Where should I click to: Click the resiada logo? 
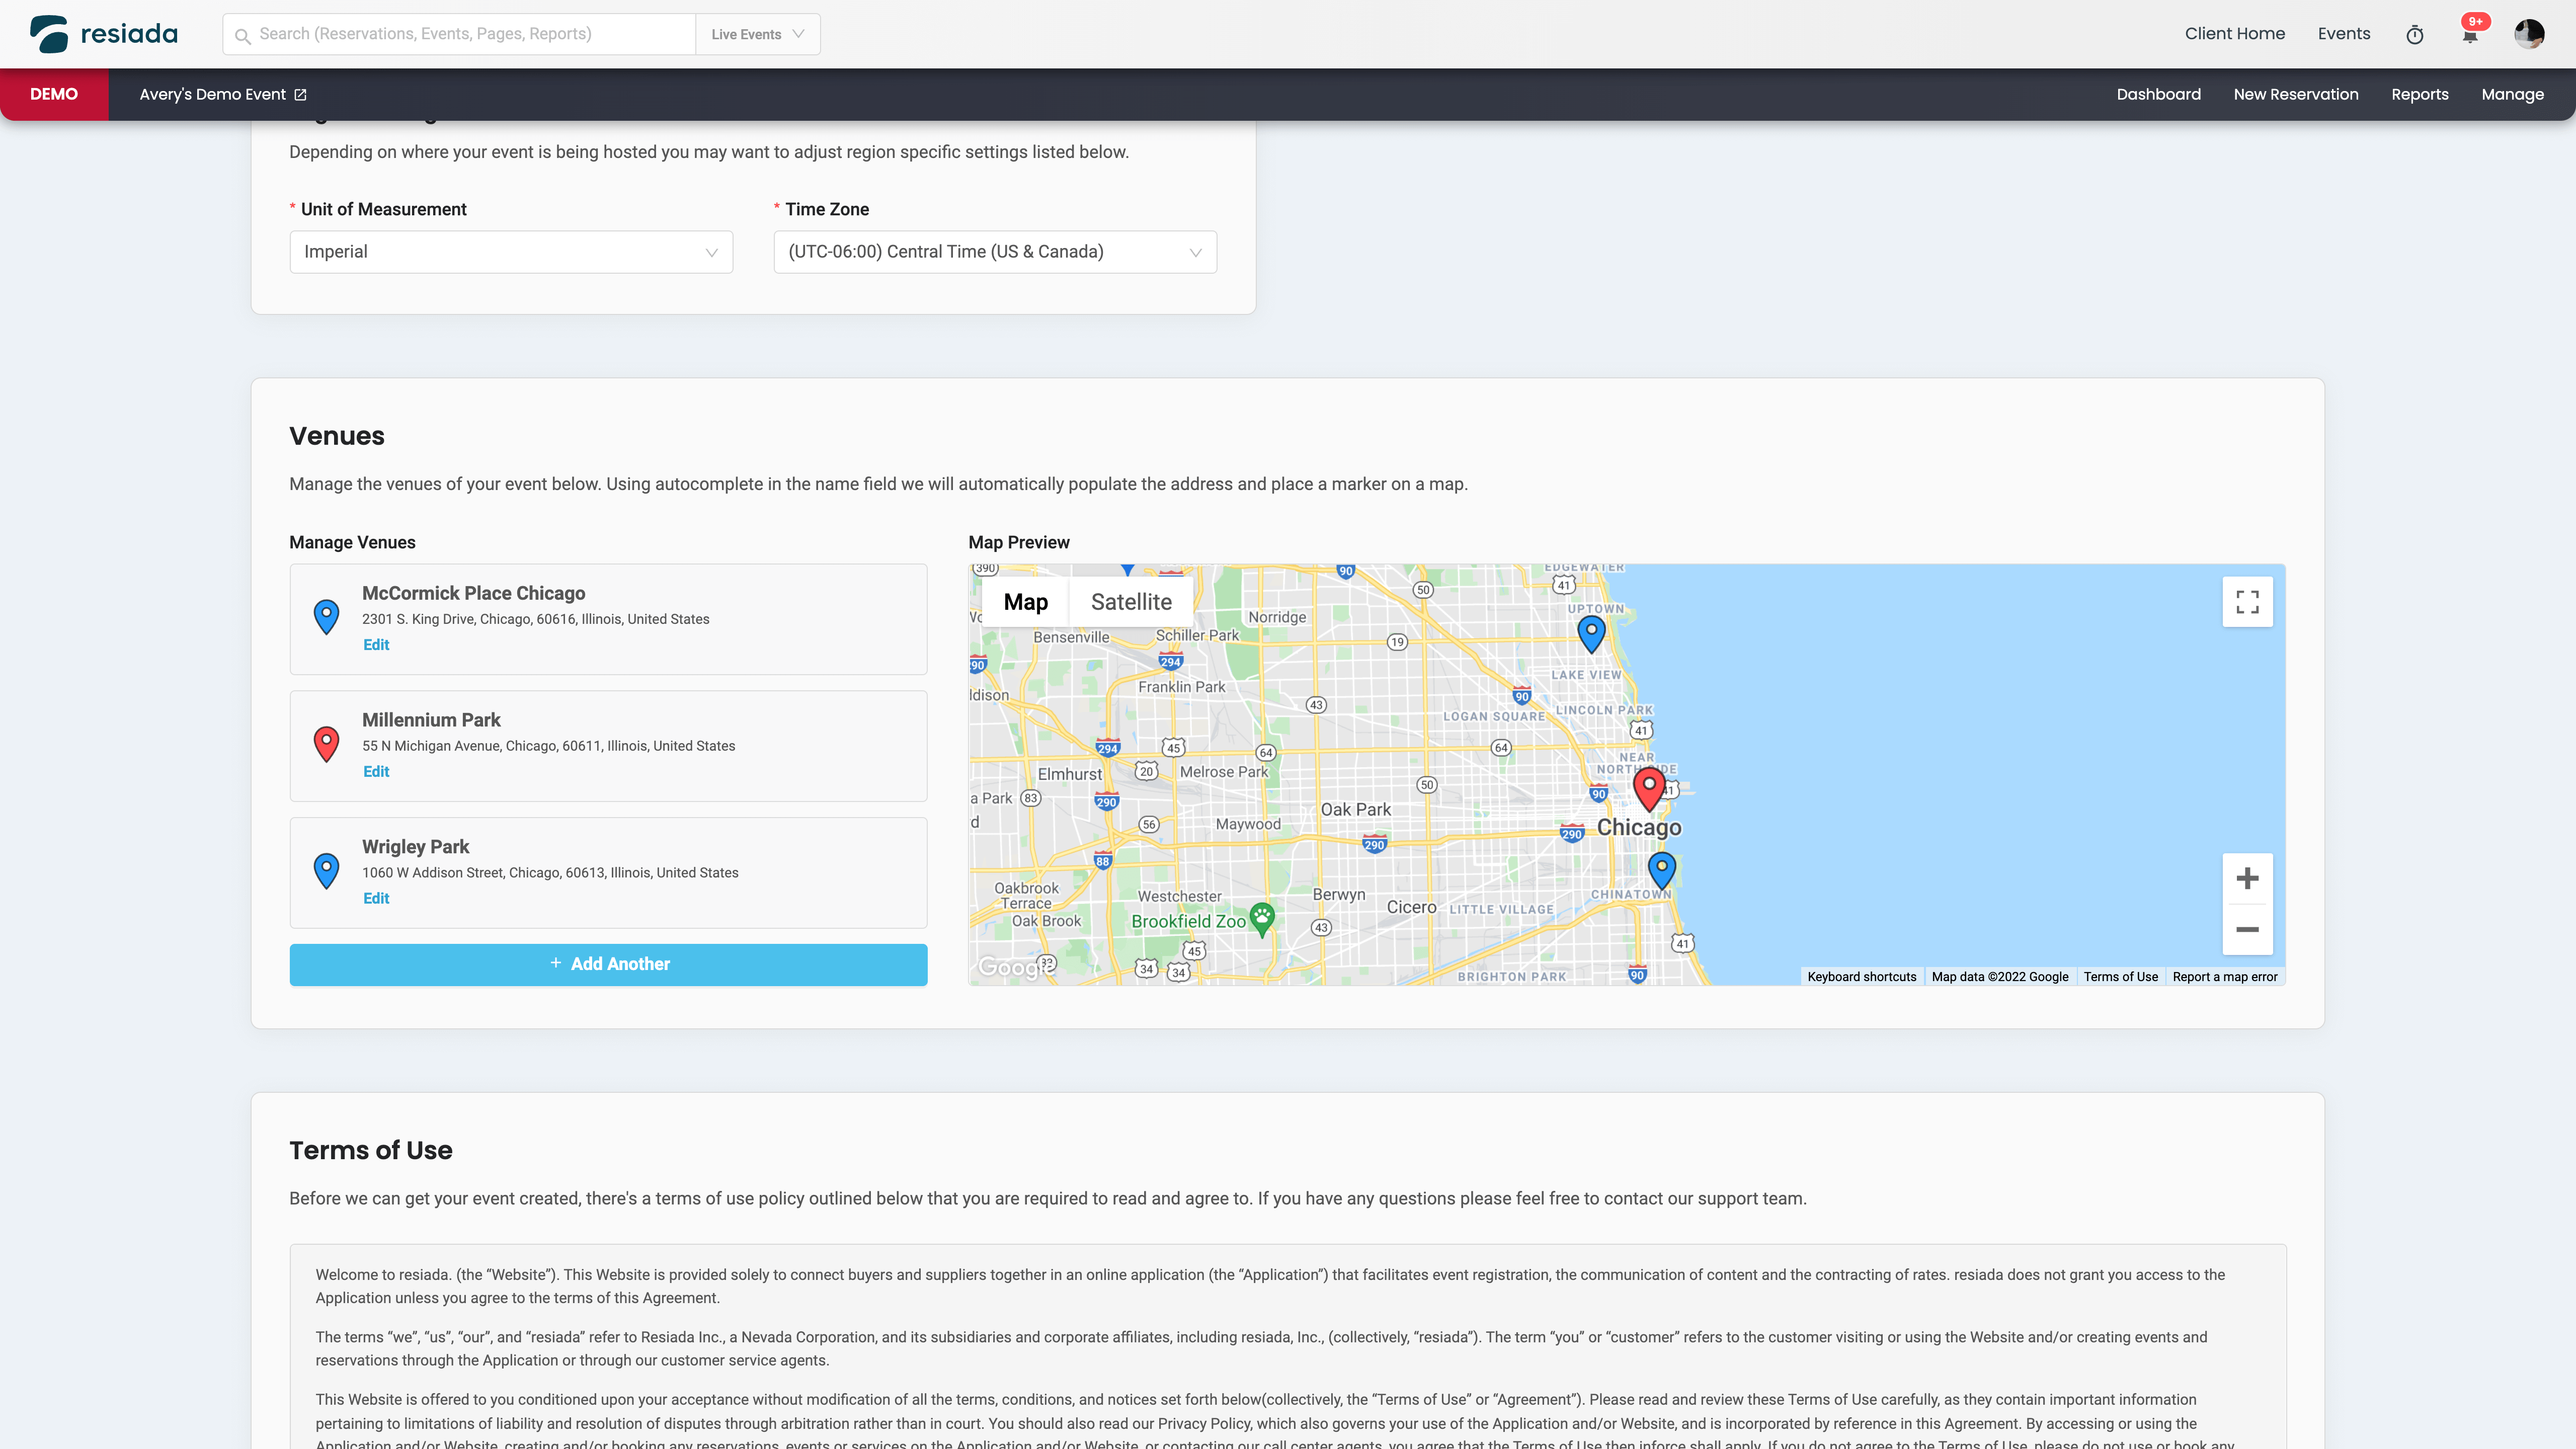click(x=104, y=34)
